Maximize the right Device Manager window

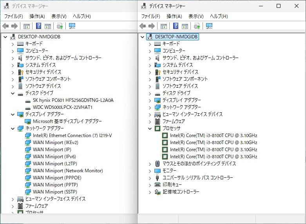(279, 6)
